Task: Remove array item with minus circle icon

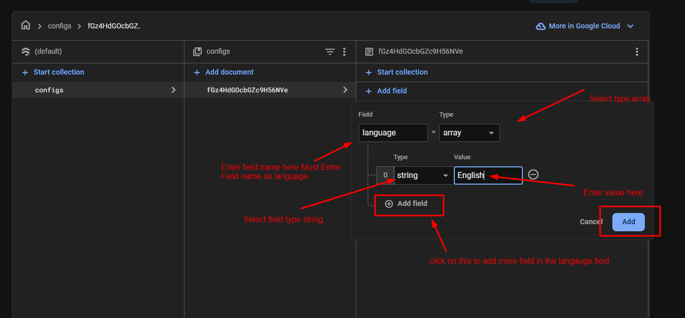Action: (533, 174)
